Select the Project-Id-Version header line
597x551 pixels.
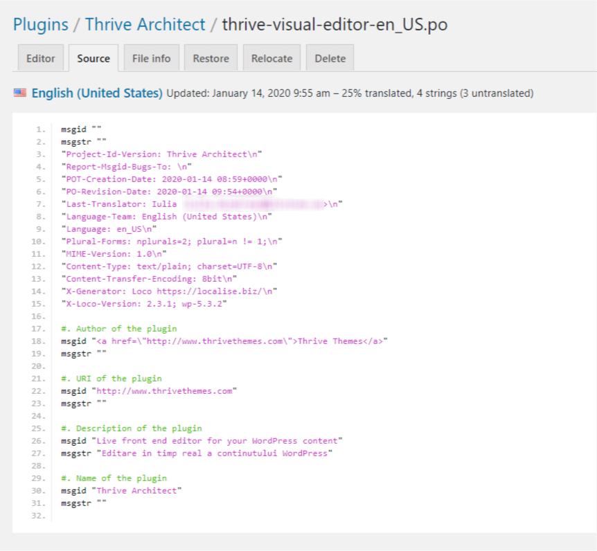click(162, 154)
